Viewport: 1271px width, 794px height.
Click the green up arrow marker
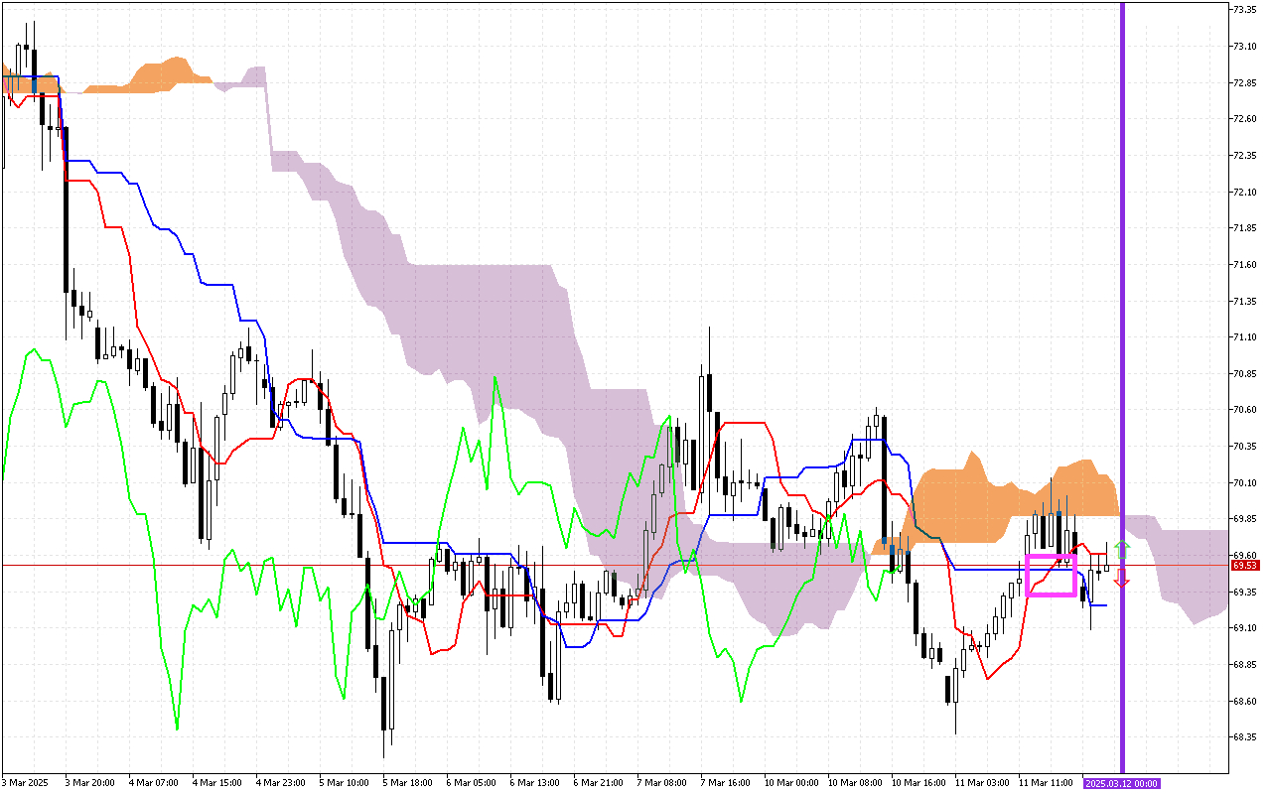(1121, 547)
